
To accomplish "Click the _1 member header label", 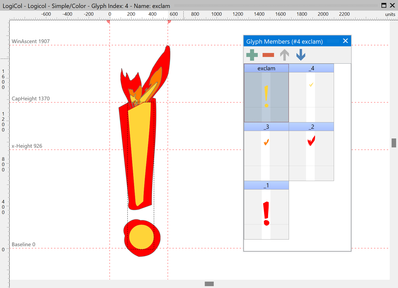I will (266, 186).
